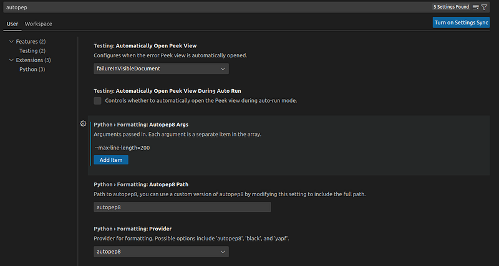Click Turn on Settings Sync button
Screen dimensions: 499x266
[x=461, y=22]
